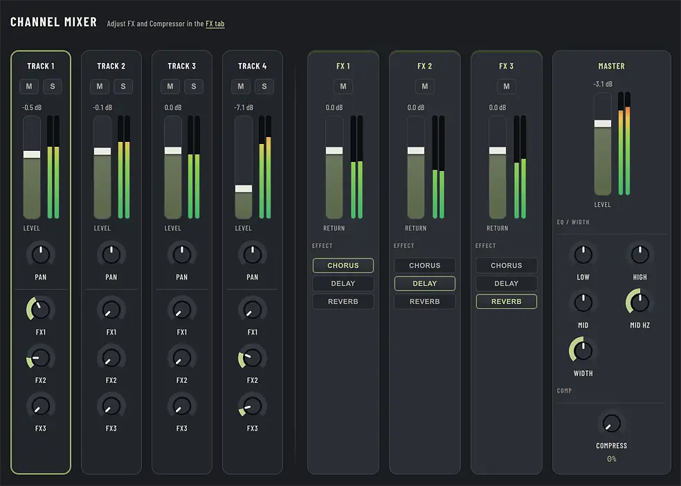681x486 pixels.
Task: Click Track 4 FX1 send knob
Action: coord(253,309)
